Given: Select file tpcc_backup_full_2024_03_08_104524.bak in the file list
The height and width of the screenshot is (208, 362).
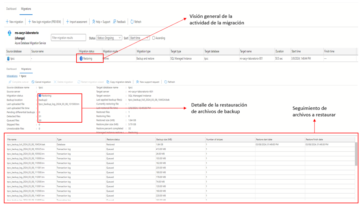Looking at the screenshot, I should (x=26, y=144).
